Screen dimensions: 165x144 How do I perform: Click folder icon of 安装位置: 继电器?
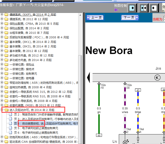(6, 78)
